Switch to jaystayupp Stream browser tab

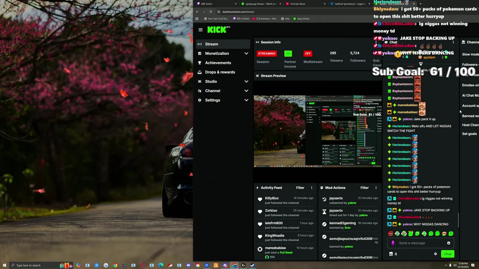click(x=261, y=4)
